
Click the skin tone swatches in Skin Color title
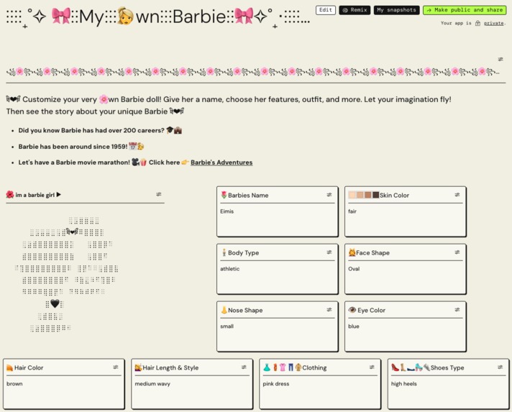coord(363,196)
